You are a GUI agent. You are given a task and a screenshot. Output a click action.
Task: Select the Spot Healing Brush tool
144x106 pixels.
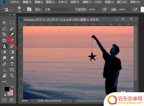tap(4, 40)
